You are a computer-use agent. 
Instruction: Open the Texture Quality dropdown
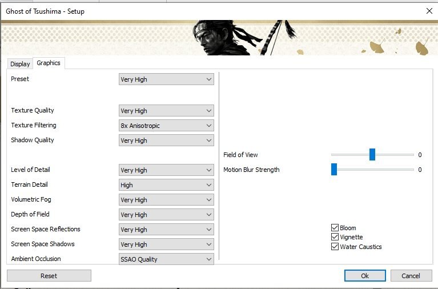166,111
